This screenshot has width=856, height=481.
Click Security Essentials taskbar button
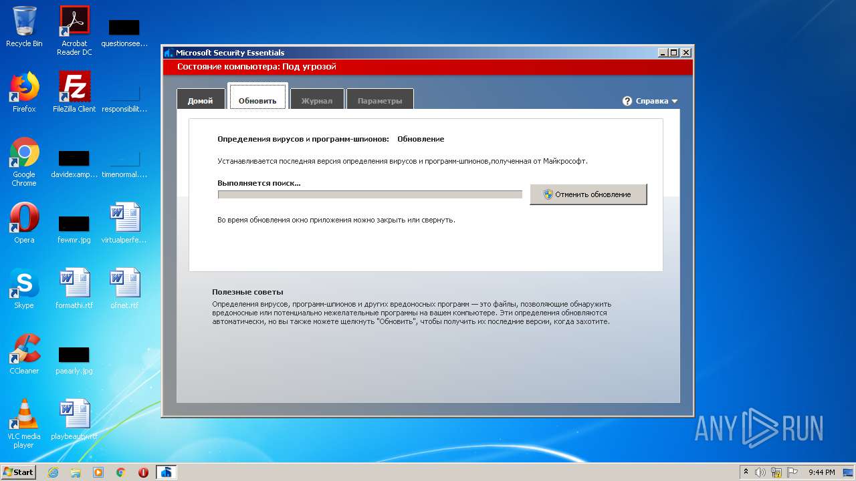(x=167, y=472)
